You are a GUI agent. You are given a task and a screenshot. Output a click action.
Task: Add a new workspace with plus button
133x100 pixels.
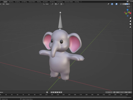81,2
